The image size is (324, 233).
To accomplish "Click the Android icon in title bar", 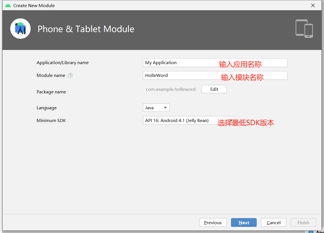I will (8, 6).
